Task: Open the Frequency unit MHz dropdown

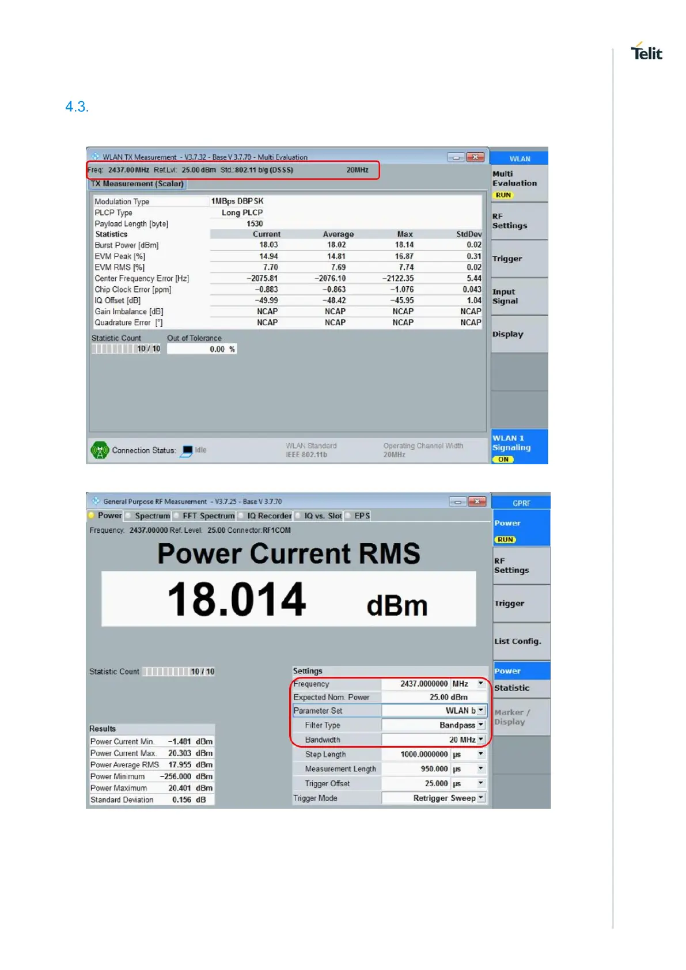Action: 480,684
